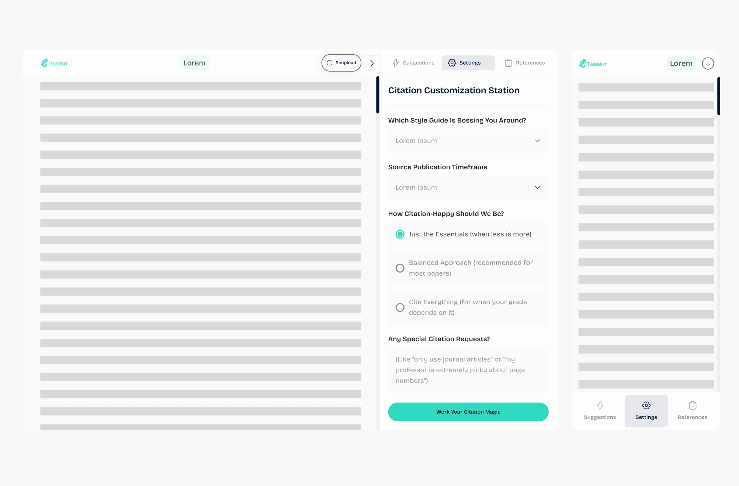Click the special citation requests text field
The image size is (739, 486).
tap(468, 370)
